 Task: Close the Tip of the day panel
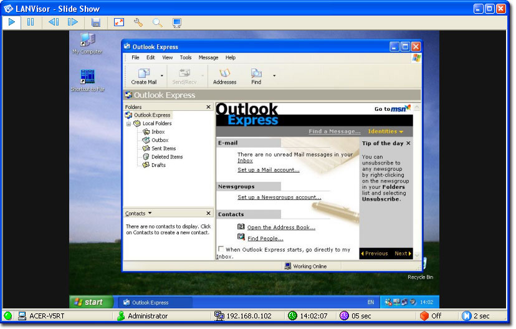pyautogui.click(x=408, y=143)
